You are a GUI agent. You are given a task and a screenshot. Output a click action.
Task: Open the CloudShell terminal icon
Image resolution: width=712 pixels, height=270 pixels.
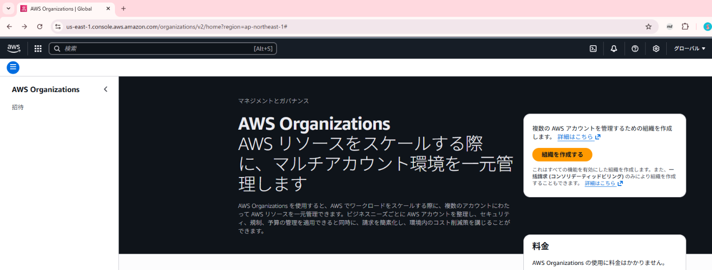click(x=593, y=49)
